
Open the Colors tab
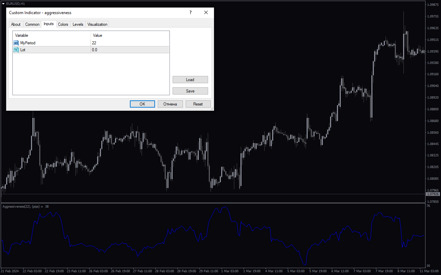[63, 24]
